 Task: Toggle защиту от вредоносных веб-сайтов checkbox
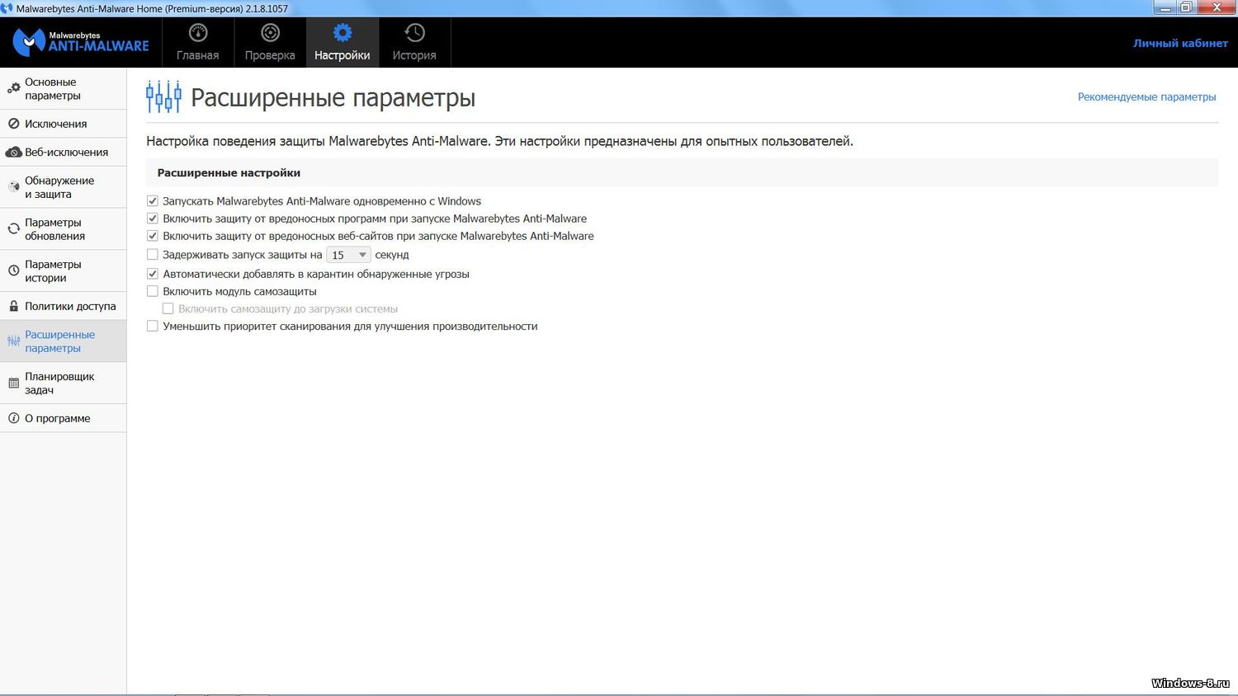(x=153, y=236)
